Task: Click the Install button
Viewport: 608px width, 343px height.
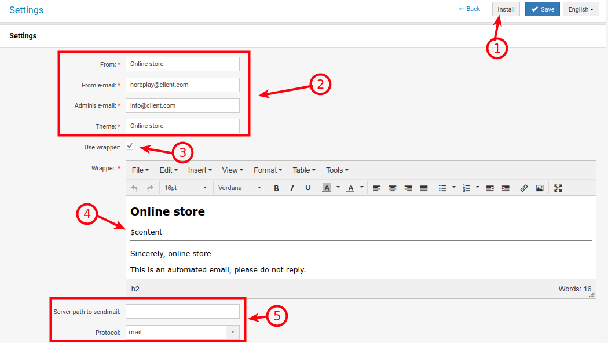Action: pyautogui.click(x=506, y=9)
